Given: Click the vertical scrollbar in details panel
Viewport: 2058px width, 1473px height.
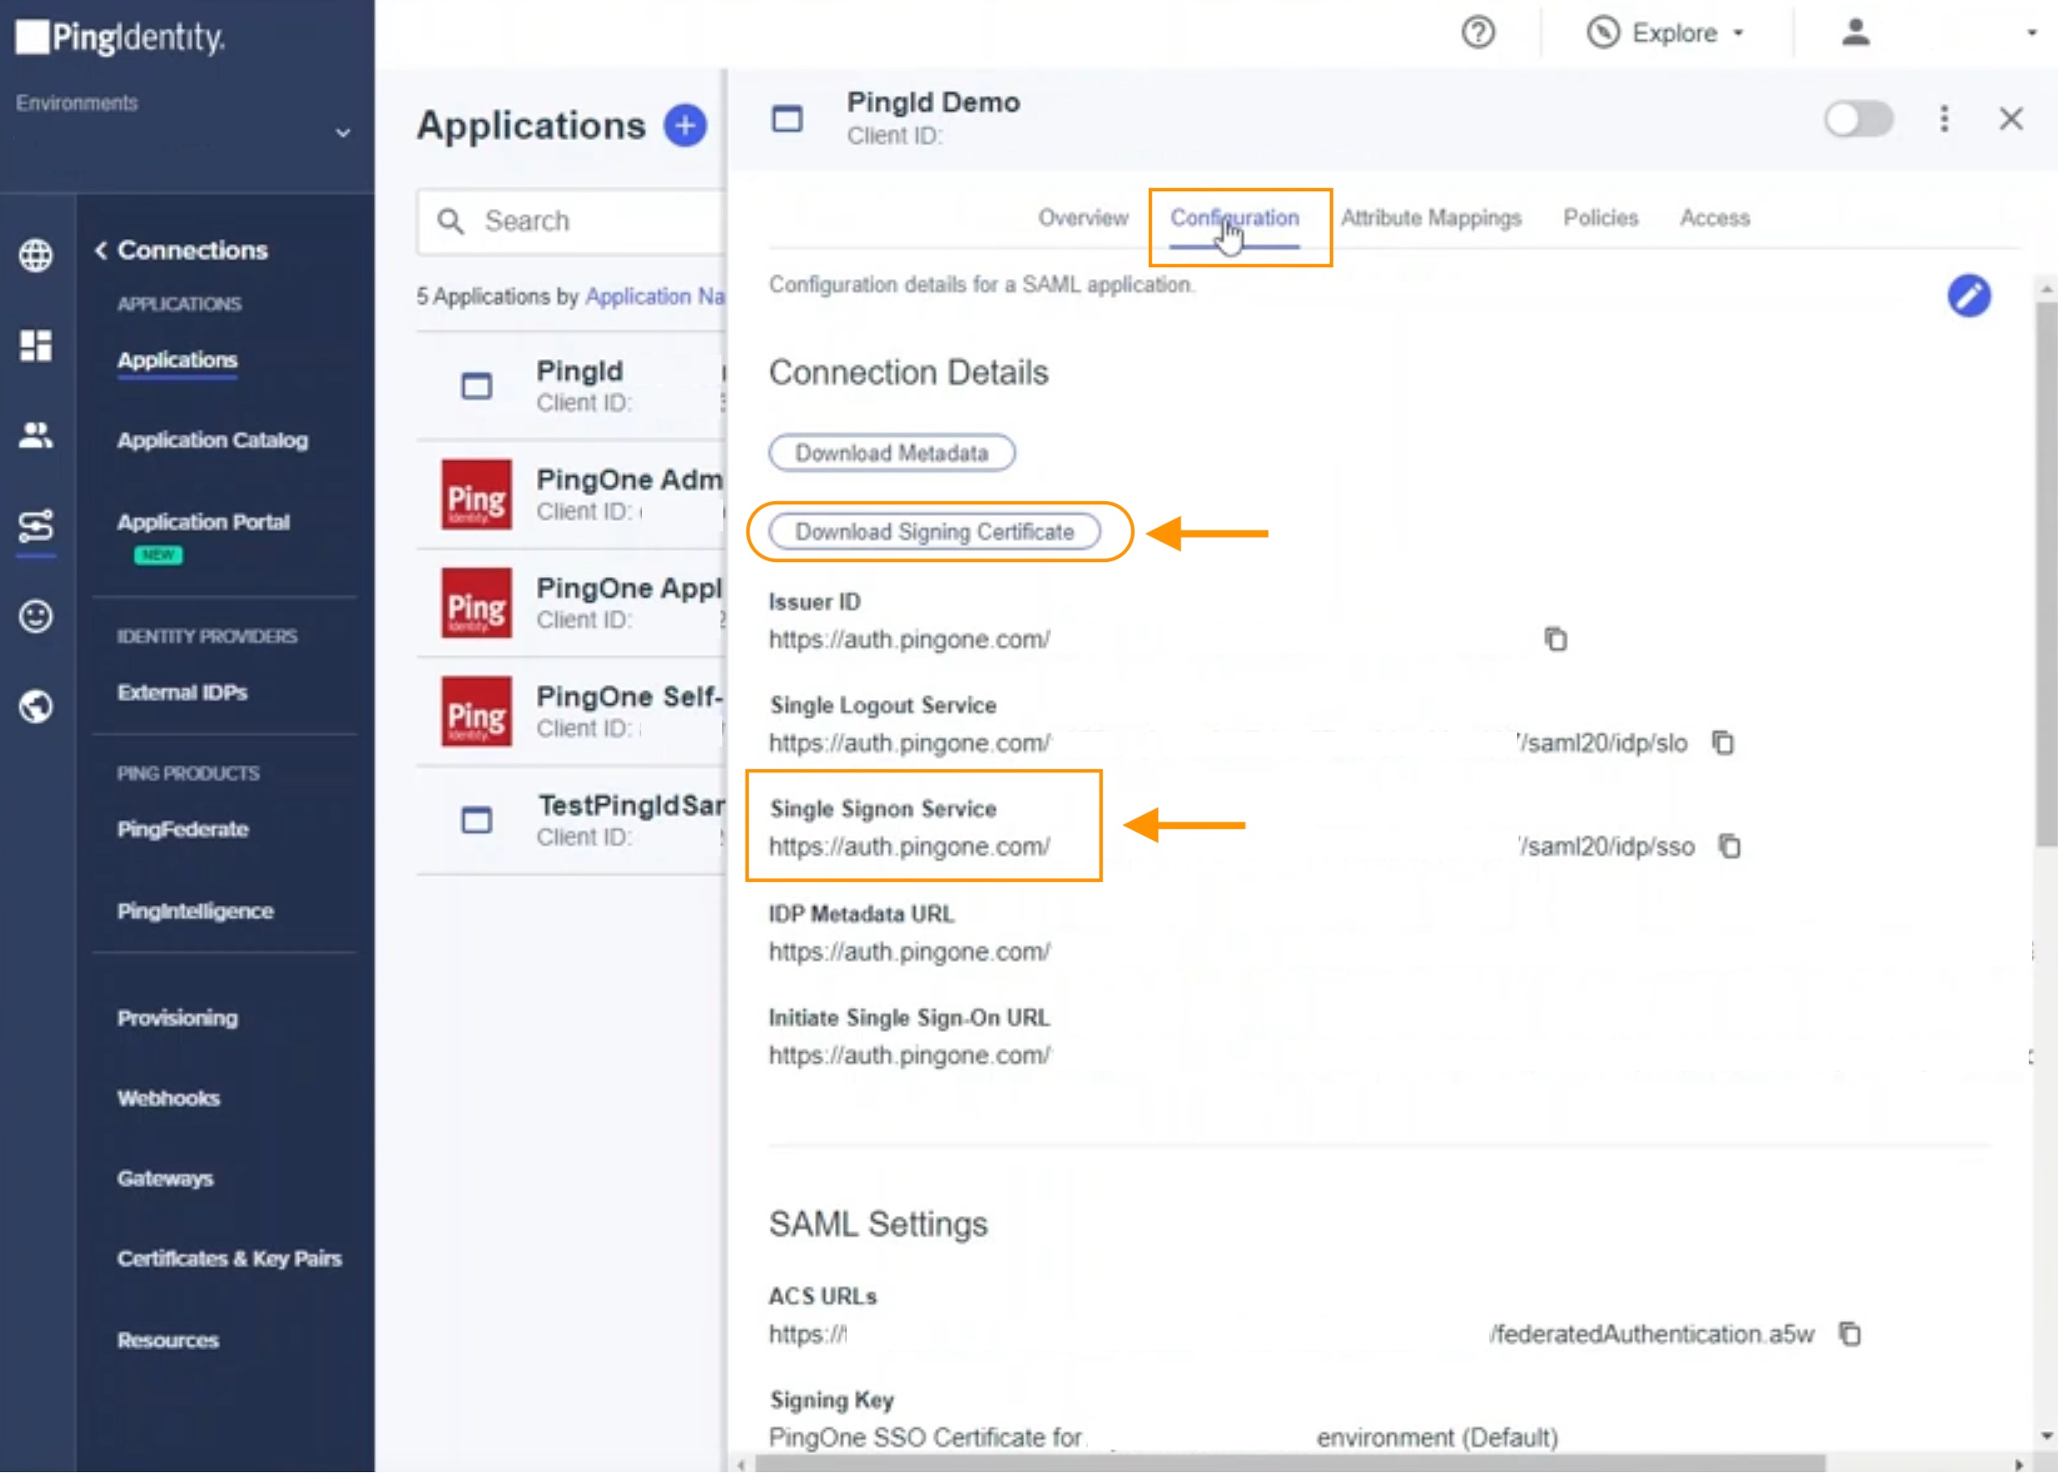Looking at the screenshot, I should coord(2045,573).
